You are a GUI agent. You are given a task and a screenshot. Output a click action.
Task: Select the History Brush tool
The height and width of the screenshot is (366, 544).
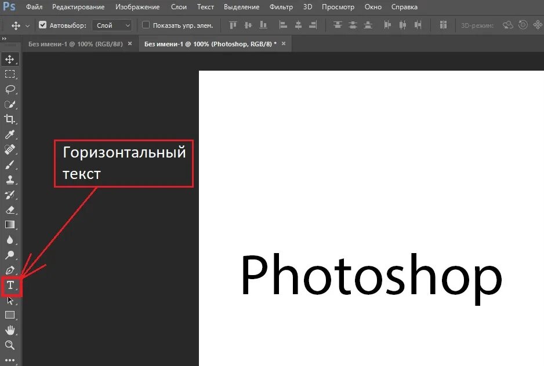pyautogui.click(x=10, y=195)
